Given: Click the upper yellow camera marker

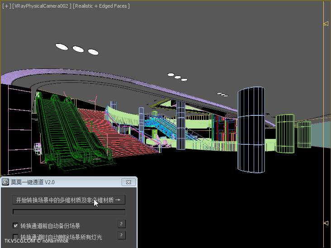Looking at the screenshot, I should pyautogui.click(x=326, y=24).
